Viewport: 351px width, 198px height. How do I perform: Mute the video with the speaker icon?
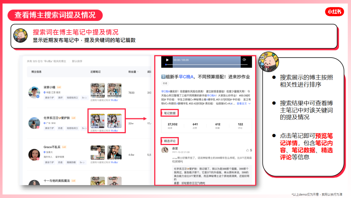coord(244,60)
